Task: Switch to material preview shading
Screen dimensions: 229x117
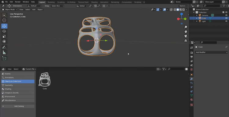Action: [x=181, y=10]
